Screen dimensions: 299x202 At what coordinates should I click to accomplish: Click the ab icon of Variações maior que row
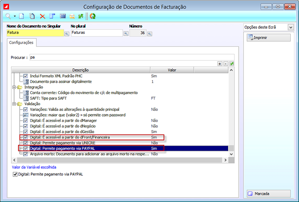point(26,115)
